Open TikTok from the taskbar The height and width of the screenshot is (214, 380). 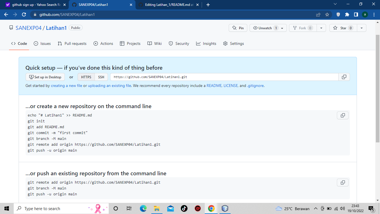(x=184, y=208)
